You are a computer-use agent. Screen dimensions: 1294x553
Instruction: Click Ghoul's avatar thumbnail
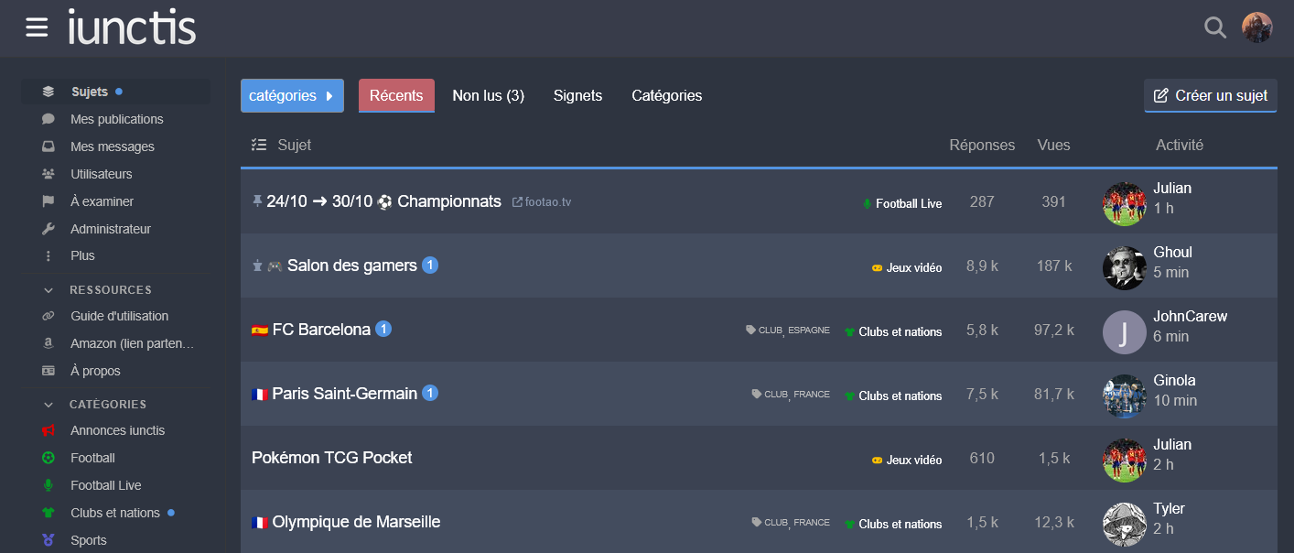1124,267
